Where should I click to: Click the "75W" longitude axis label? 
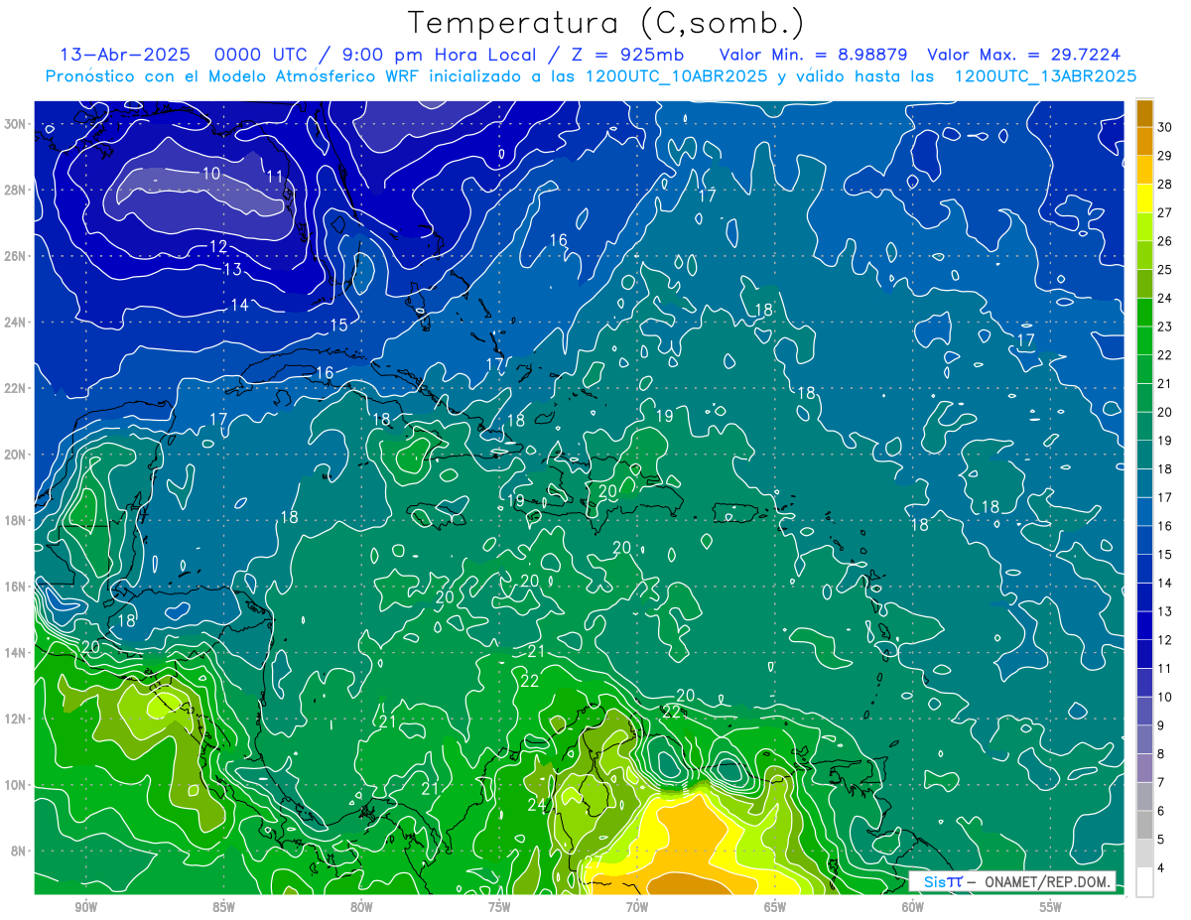click(499, 907)
